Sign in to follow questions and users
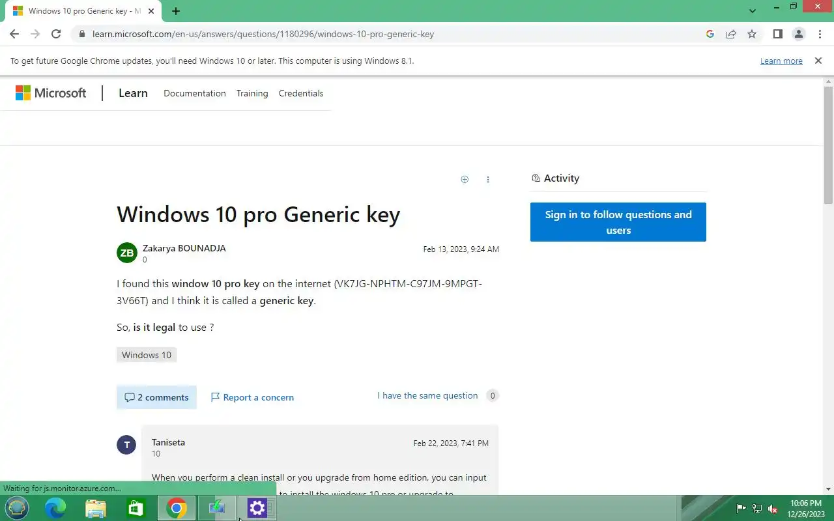The height and width of the screenshot is (521, 834). (x=618, y=222)
